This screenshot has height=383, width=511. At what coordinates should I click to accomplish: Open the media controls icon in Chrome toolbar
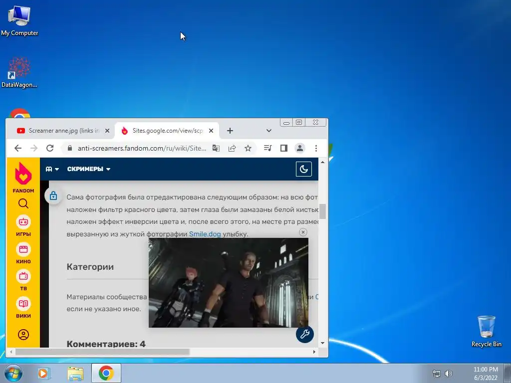tap(268, 148)
